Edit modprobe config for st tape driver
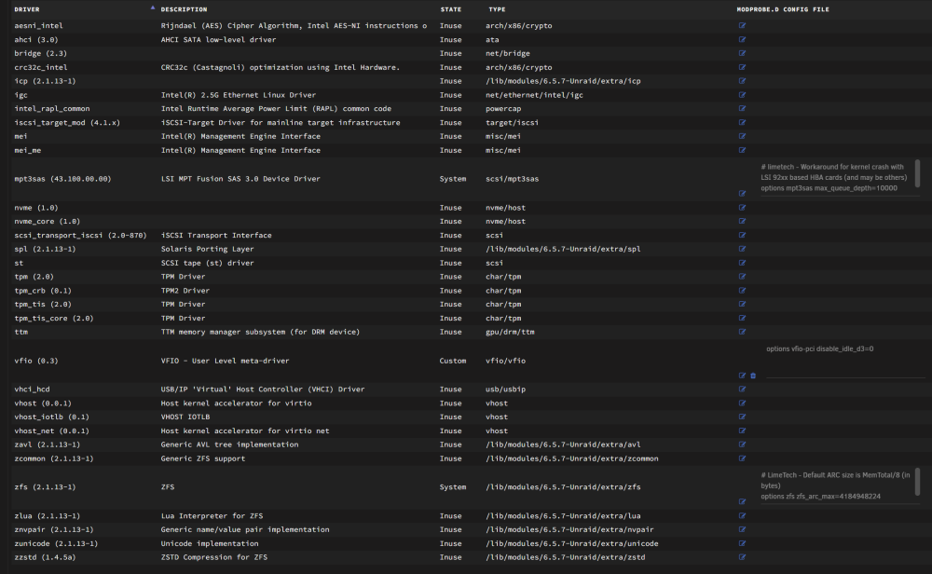The width and height of the screenshot is (932, 574). coord(742,263)
